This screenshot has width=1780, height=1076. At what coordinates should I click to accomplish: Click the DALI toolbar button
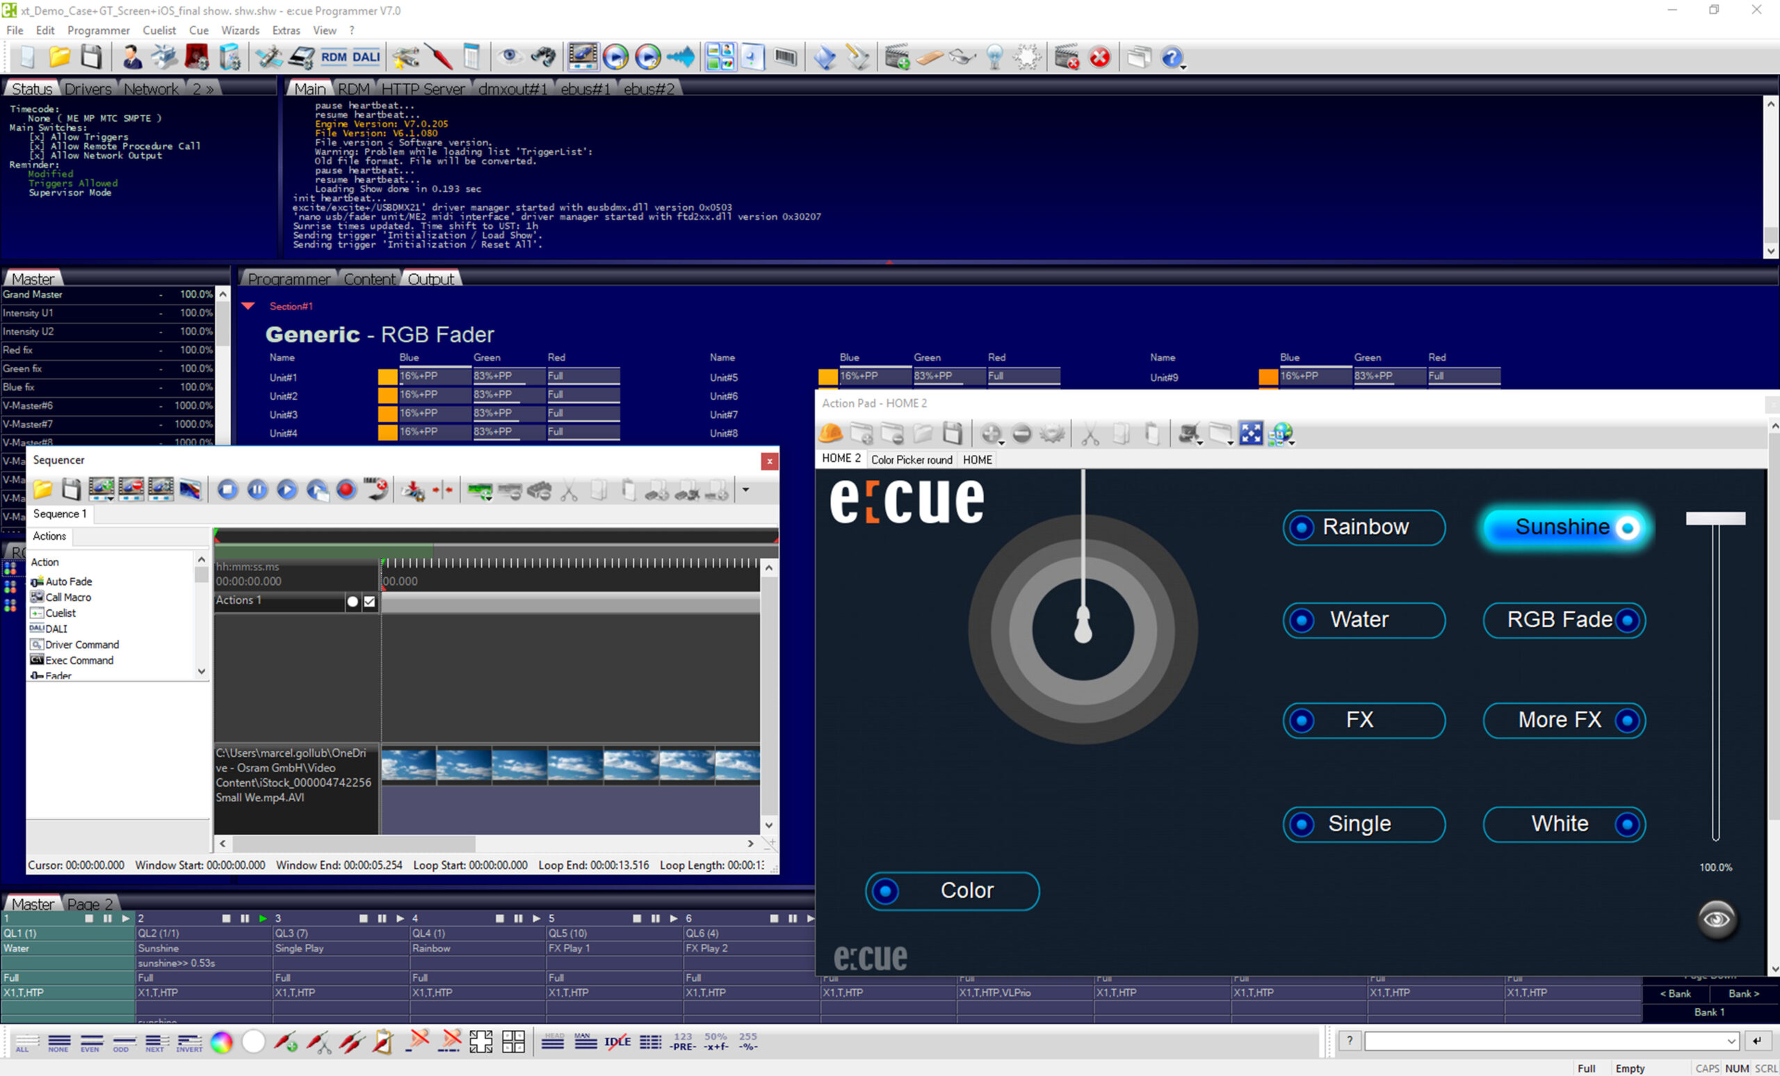pos(366,57)
